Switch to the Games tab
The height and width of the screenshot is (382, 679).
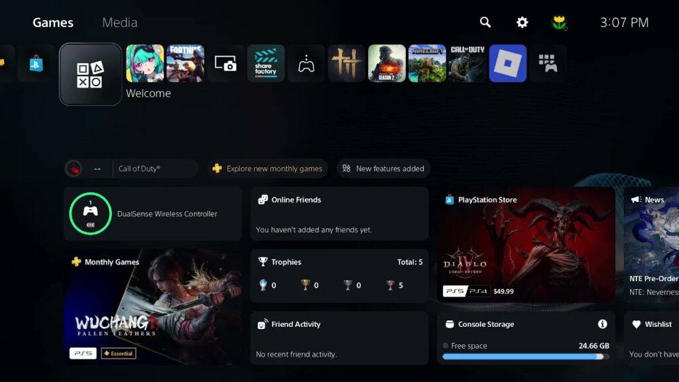pos(53,23)
